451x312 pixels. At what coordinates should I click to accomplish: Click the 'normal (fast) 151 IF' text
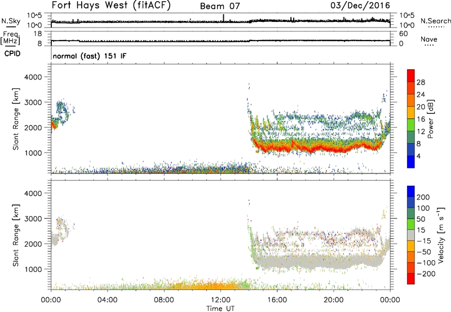pyautogui.click(x=90, y=56)
